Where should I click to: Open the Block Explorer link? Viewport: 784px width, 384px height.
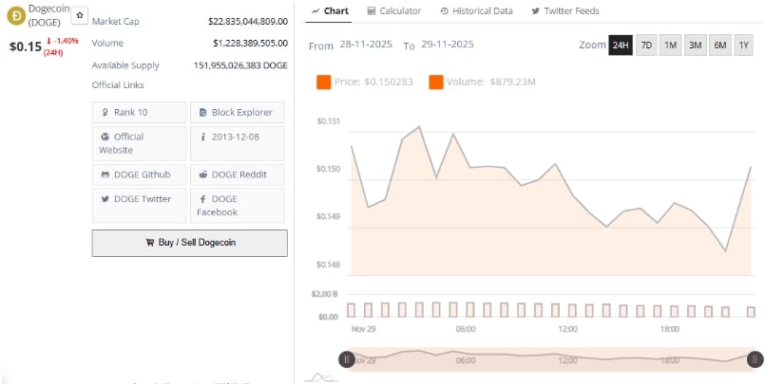237,113
